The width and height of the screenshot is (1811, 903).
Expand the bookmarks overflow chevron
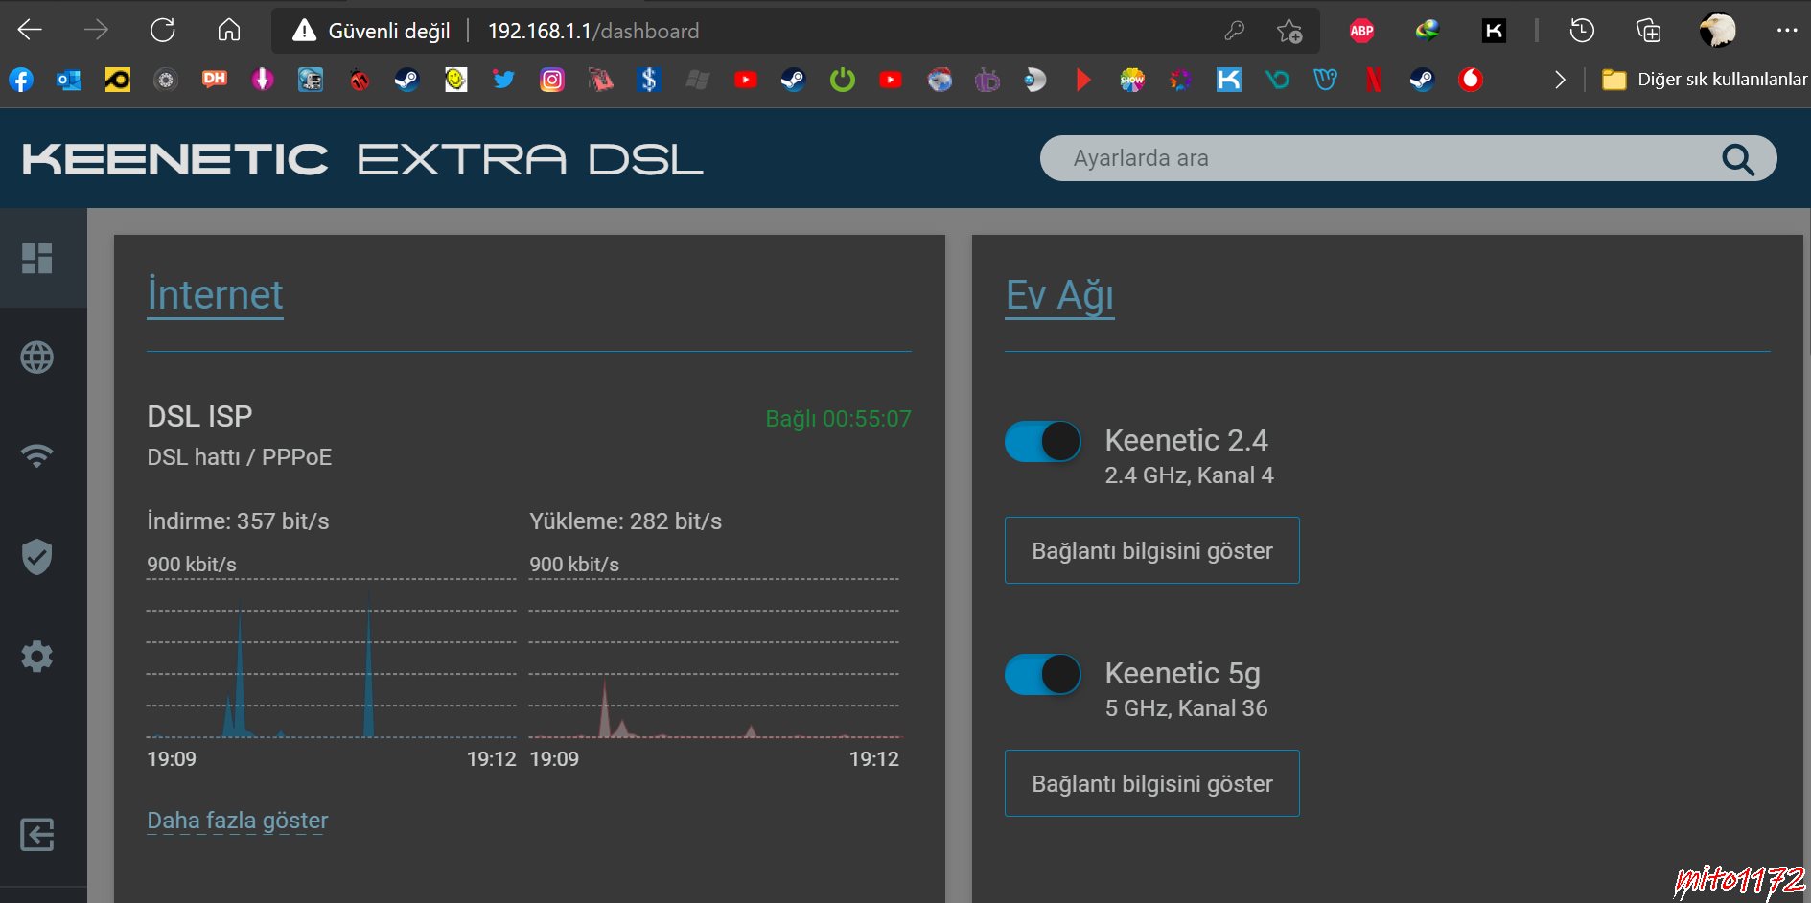(1560, 80)
